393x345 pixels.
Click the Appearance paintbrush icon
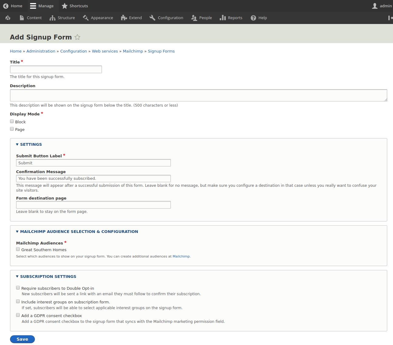[x=85, y=18]
